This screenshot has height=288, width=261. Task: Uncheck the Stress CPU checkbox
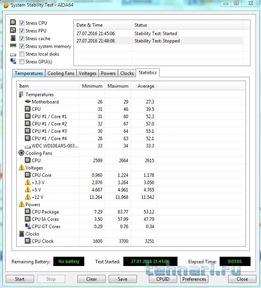[22, 23]
